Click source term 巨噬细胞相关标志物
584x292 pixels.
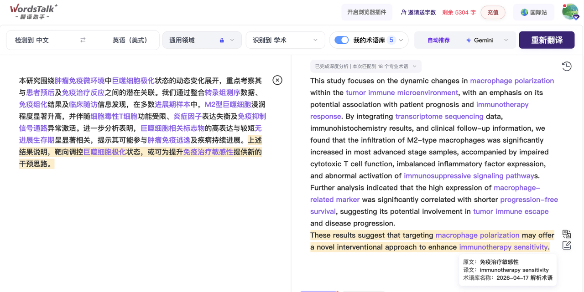coord(172,128)
